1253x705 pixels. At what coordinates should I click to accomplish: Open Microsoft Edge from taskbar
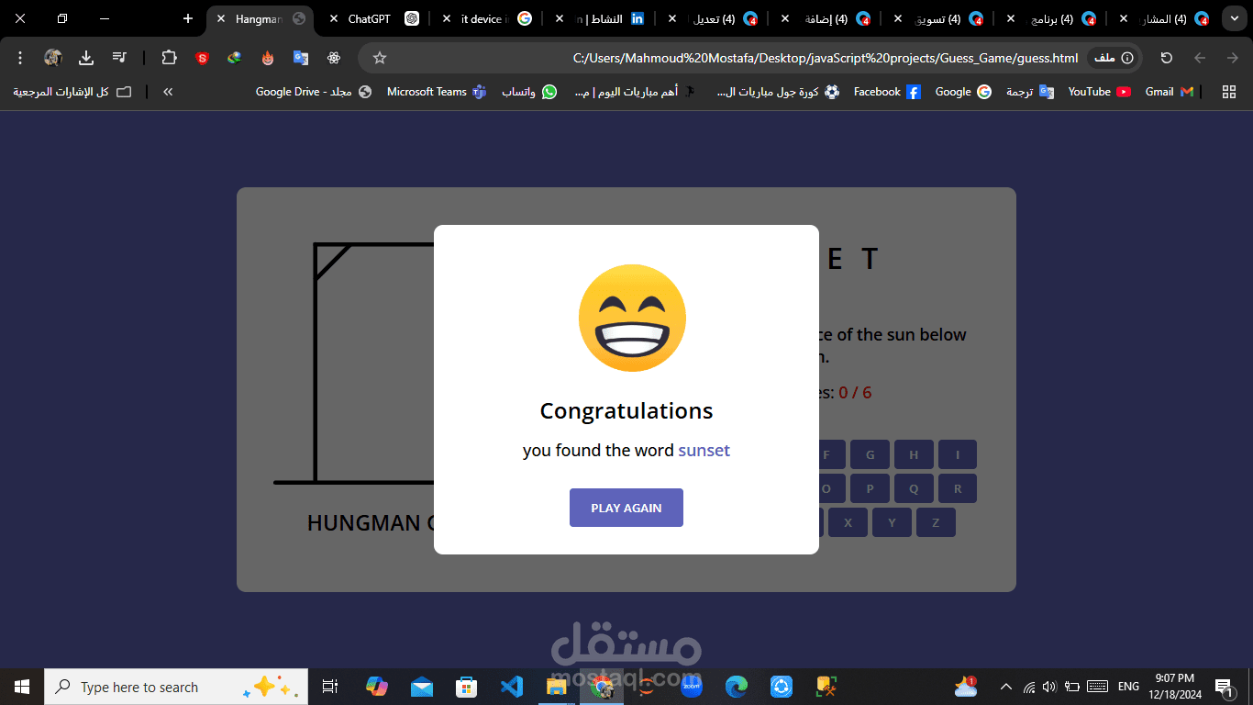tap(737, 687)
